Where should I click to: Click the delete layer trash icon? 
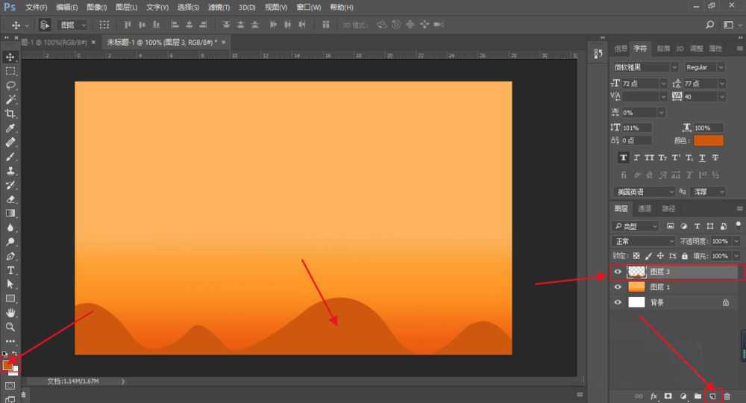[727, 396]
